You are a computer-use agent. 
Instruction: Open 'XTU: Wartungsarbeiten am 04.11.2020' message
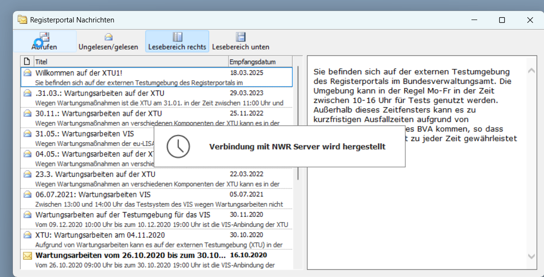coord(100,235)
